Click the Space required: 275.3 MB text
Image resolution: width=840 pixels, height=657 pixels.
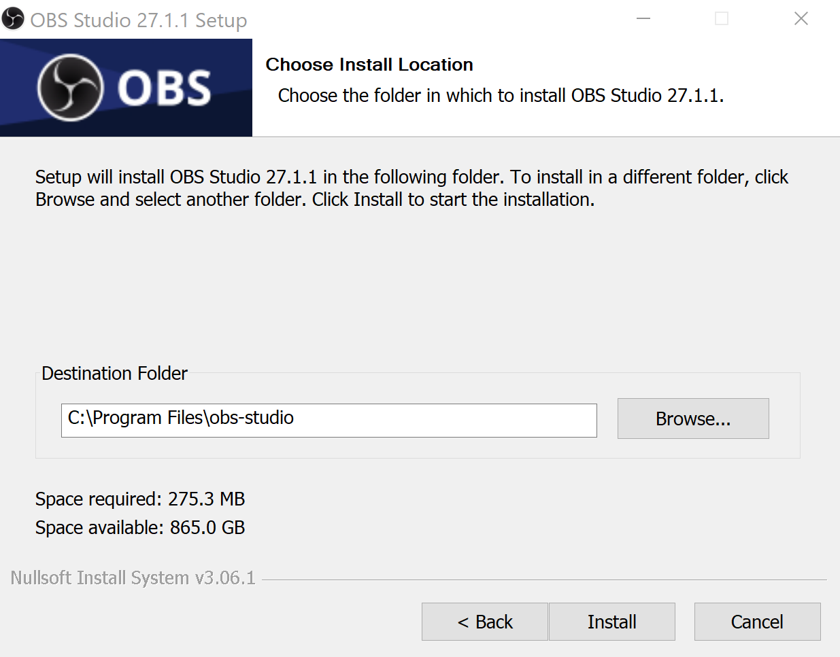pyautogui.click(x=140, y=499)
